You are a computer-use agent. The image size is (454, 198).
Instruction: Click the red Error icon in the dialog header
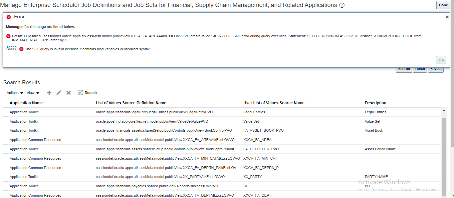(9, 17)
